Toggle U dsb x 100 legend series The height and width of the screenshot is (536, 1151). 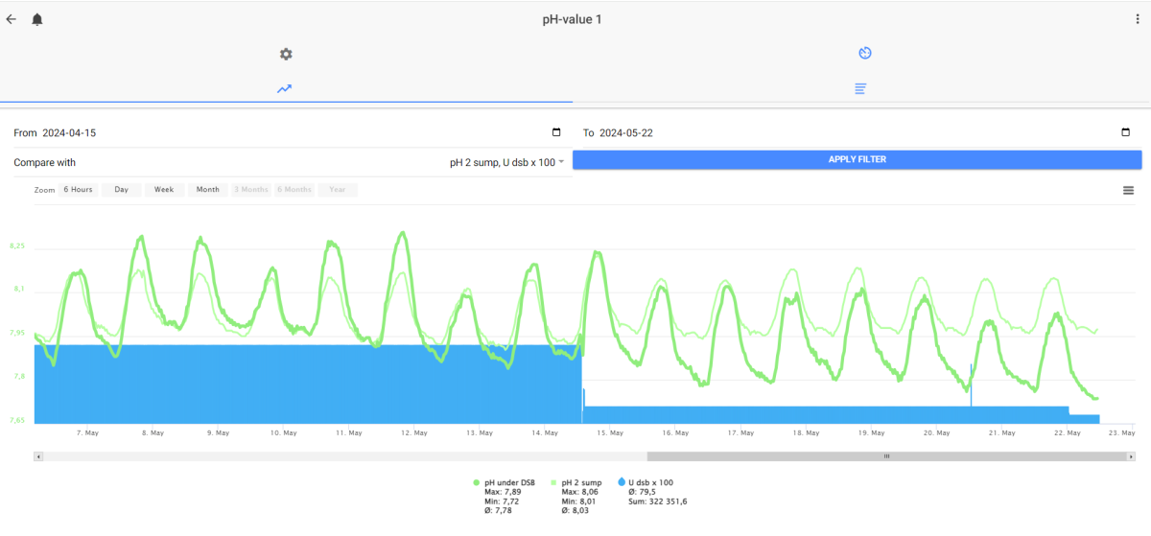click(x=647, y=482)
